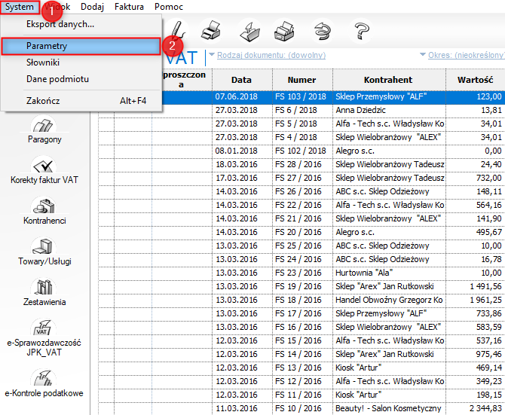The image size is (505, 415).
Task: Click the pen edit toolbar icon
Action: tap(178, 31)
